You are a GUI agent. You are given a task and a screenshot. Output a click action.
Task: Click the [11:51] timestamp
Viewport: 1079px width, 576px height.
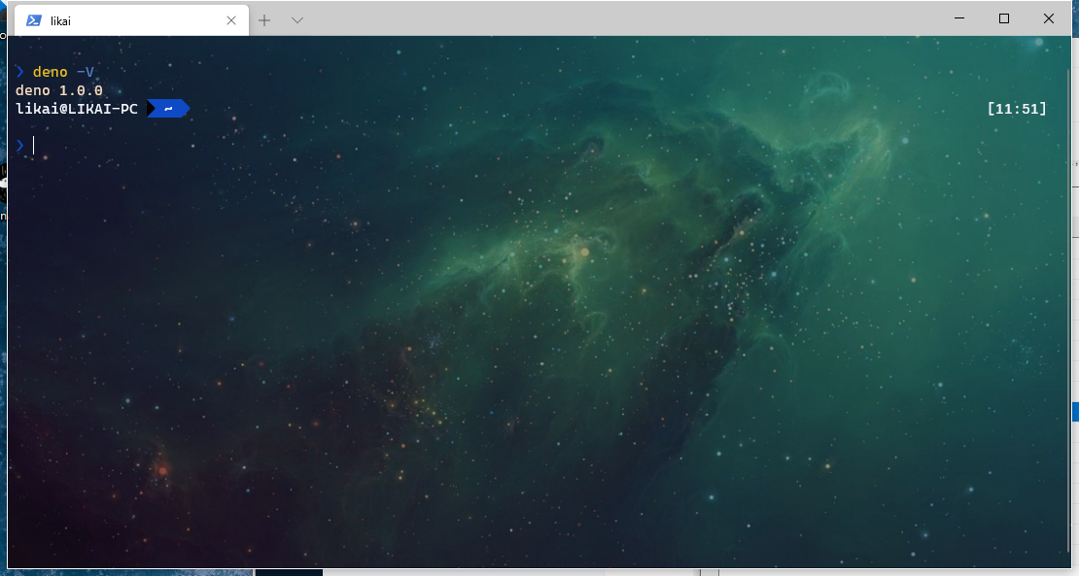[x=1017, y=109]
